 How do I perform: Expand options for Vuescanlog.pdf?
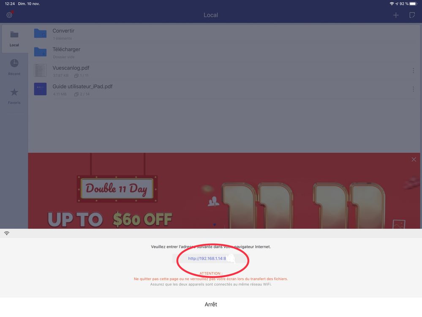click(413, 71)
